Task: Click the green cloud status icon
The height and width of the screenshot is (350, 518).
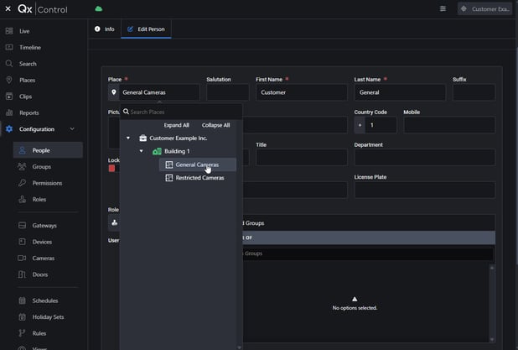Action: coord(98,9)
